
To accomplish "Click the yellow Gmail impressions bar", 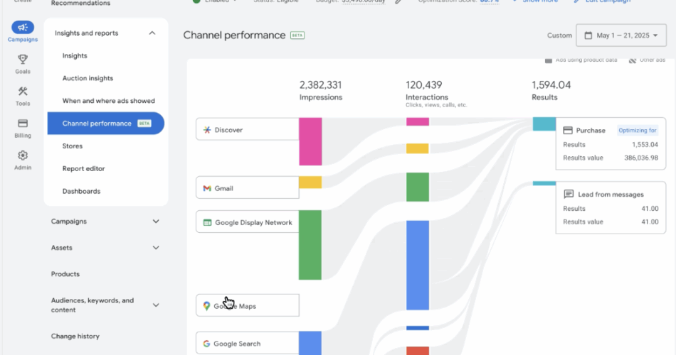I will point(310,182).
